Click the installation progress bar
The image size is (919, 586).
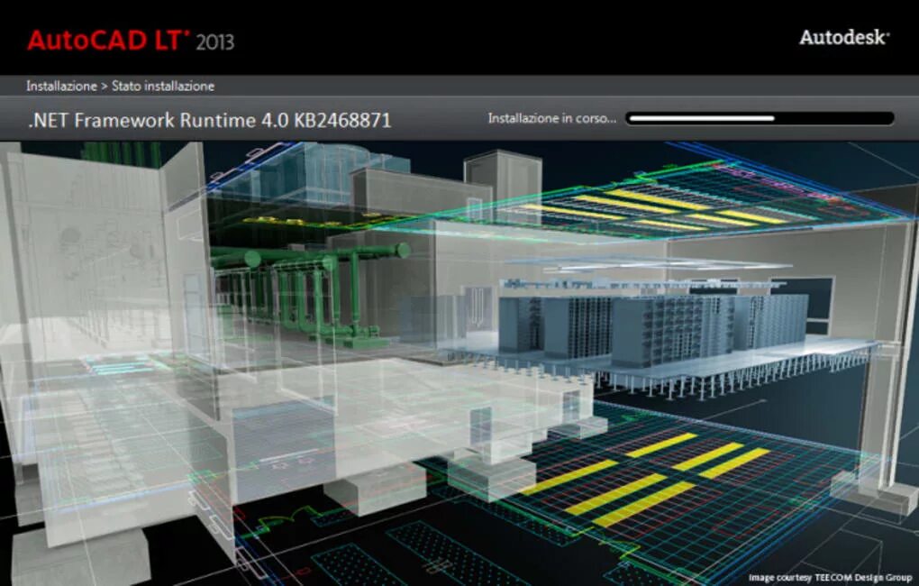(x=760, y=118)
